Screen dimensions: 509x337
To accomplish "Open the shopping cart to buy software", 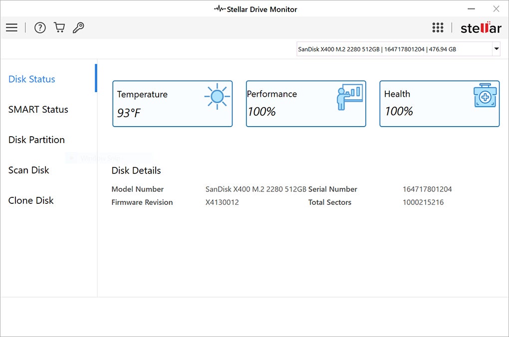I will [x=59, y=27].
